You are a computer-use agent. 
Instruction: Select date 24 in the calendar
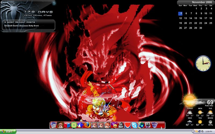click(206, 23)
